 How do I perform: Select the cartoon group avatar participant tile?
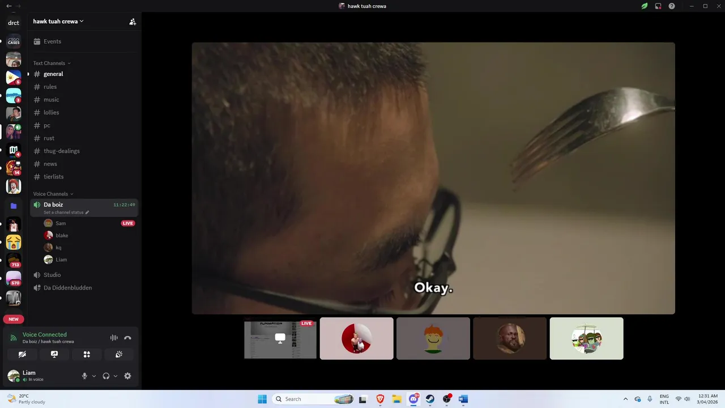point(586,338)
